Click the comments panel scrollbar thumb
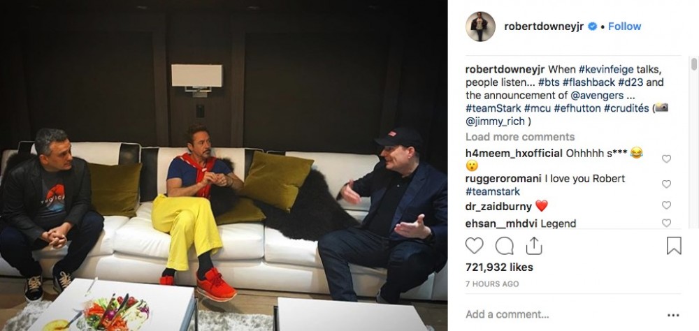Screen dimensions: 699x331 click(x=693, y=64)
